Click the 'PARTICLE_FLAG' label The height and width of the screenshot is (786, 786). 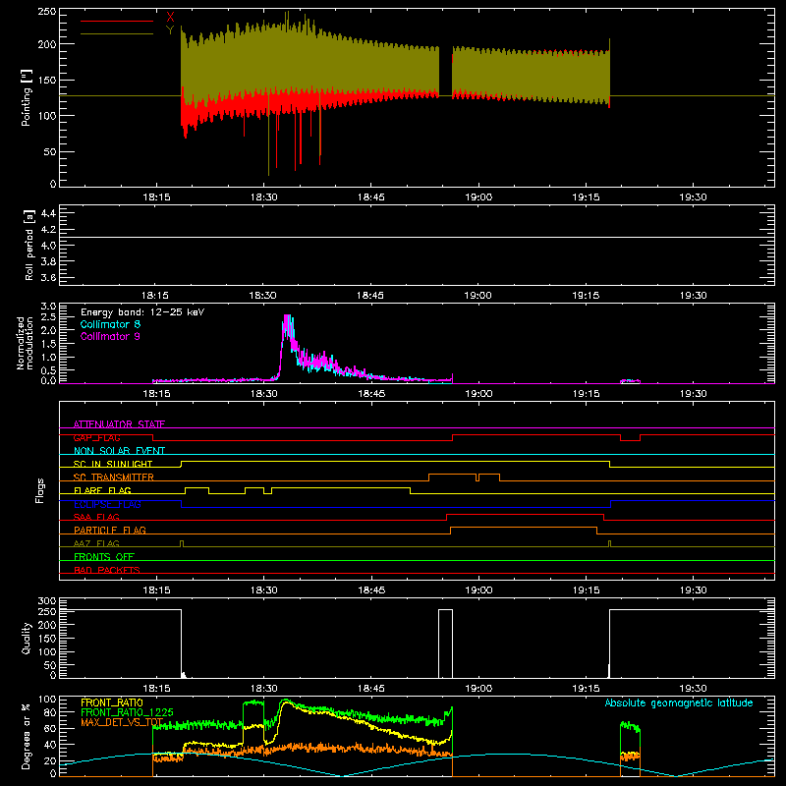point(110,530)
